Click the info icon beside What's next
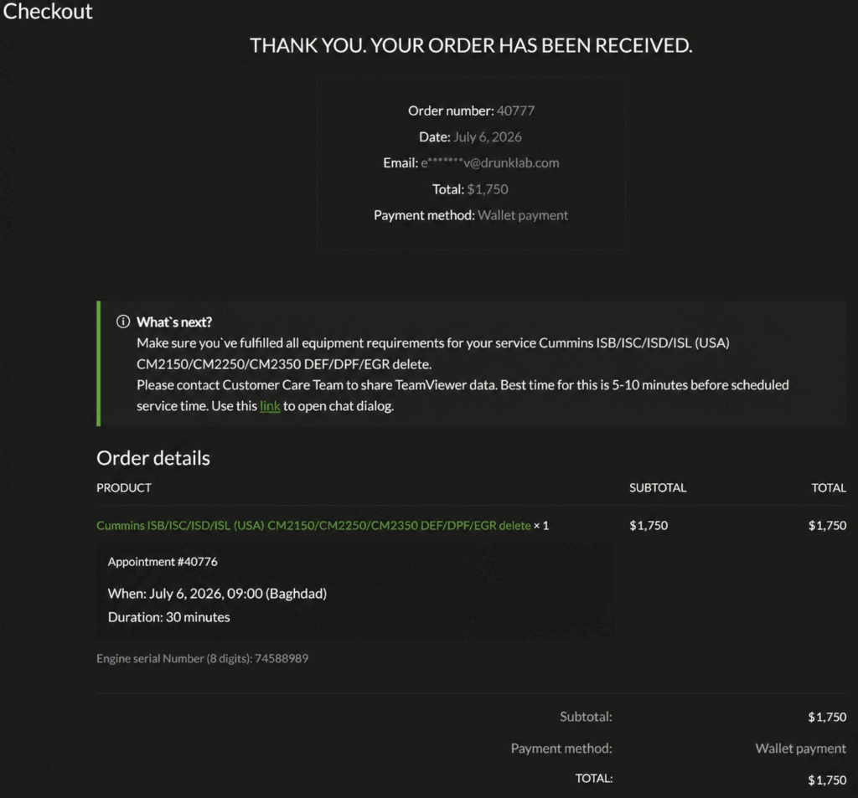858x798 pixels. pos(123,322)
